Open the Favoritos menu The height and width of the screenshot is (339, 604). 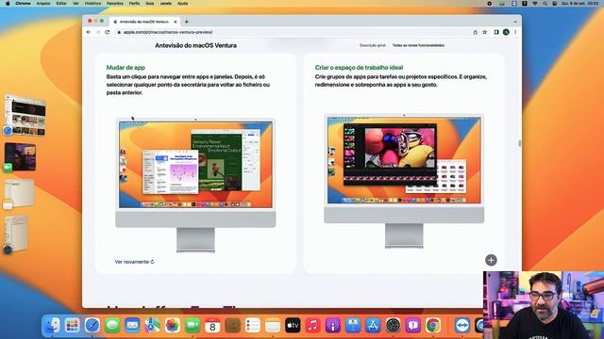click(115, 4)
